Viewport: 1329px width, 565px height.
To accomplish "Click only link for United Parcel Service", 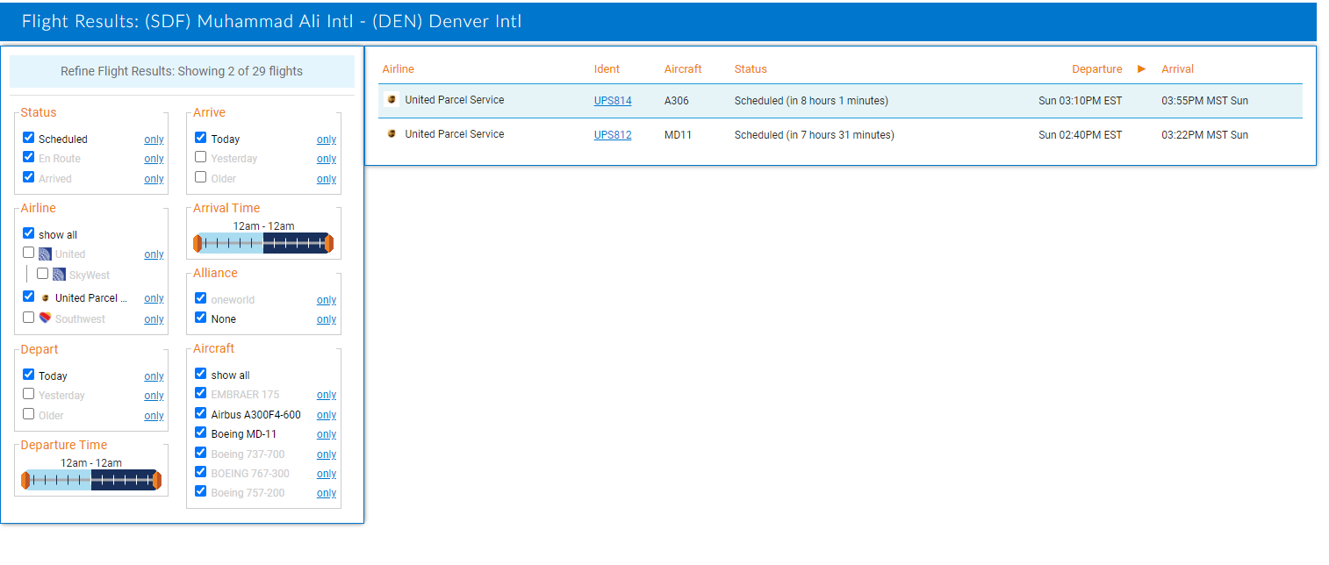I will pos(154,298).
